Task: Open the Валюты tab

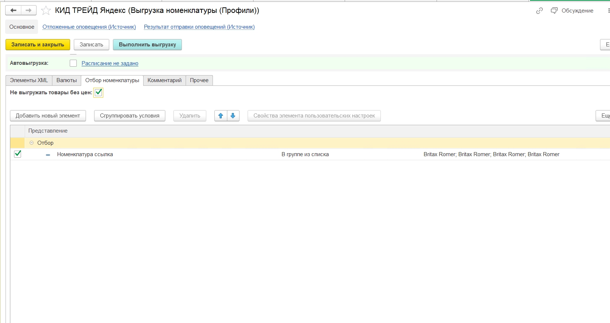Action: pyautogui.click(x=66, y=80)
